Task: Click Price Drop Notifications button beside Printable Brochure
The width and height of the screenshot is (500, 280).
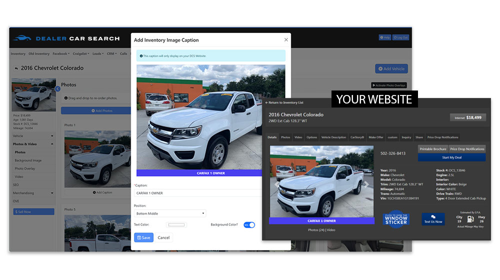Action: pos(467,149)
